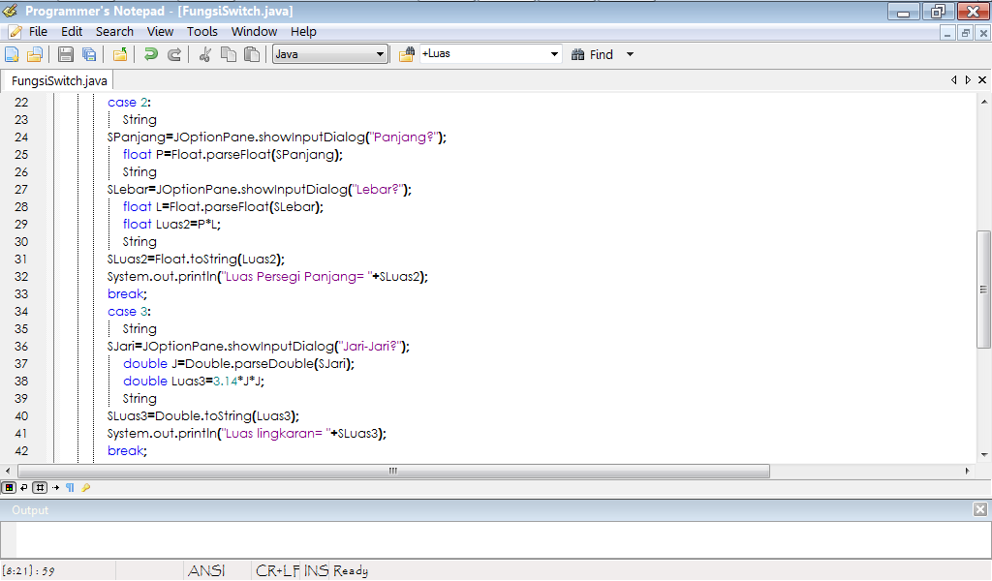Click the 'double Luas3=3.14*J*J;' line
The width and height of the screenshot is (992, 581).
pos(194,382)
